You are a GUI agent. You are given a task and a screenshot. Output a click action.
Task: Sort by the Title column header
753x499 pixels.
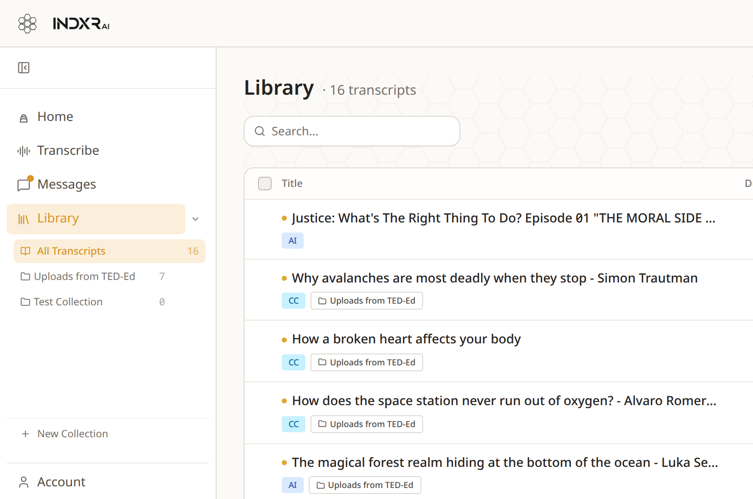point(292,184)
